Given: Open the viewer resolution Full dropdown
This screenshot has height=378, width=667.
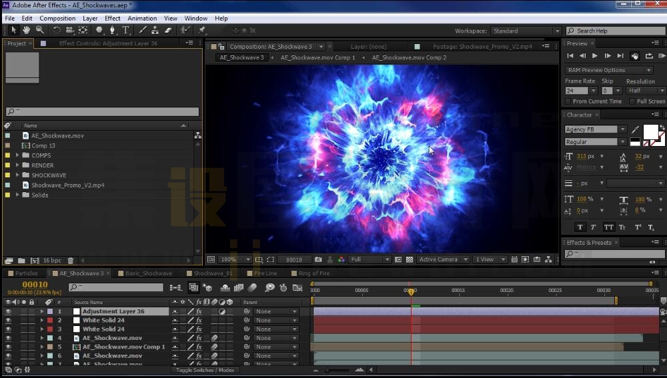Looking at the screenshot, I should (370, 259).
